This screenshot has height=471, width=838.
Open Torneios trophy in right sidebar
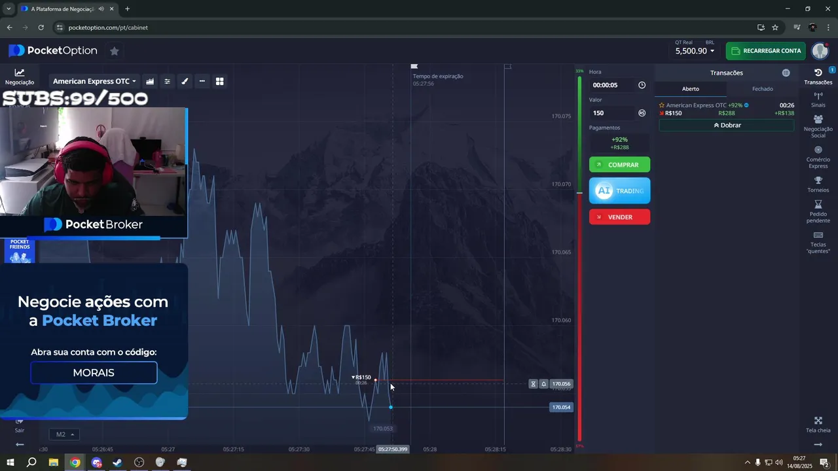[x=818, y=184]
